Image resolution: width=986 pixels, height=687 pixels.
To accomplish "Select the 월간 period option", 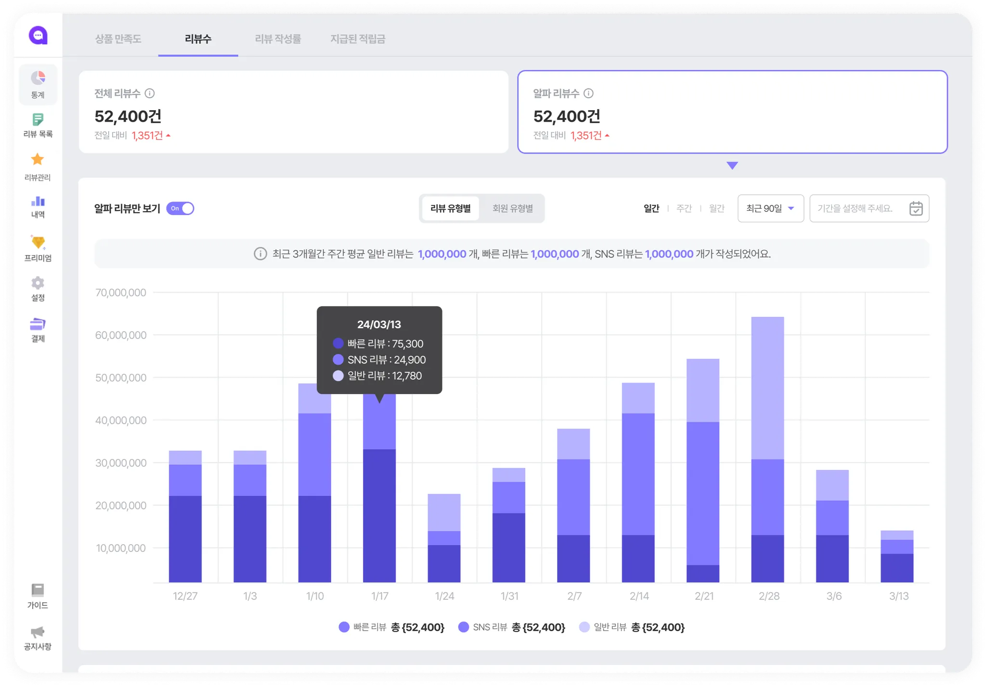I will (x=716, y=208).
